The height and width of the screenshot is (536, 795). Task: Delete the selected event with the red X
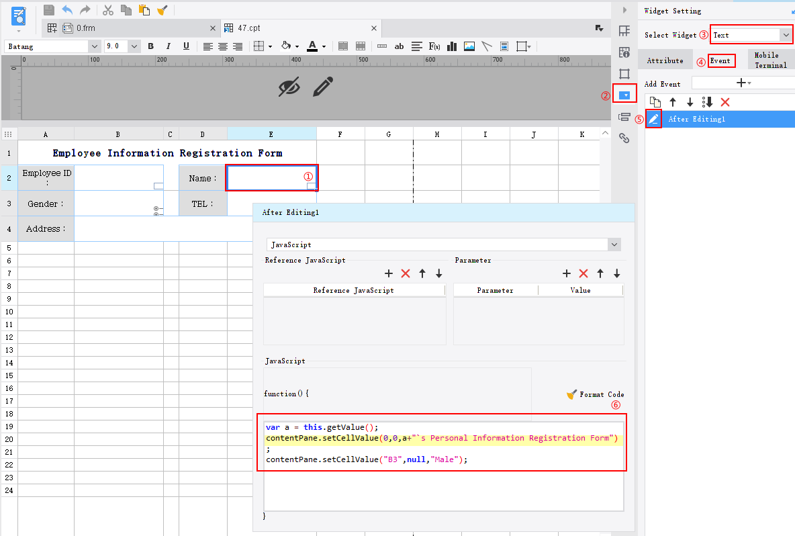[725, 102]
